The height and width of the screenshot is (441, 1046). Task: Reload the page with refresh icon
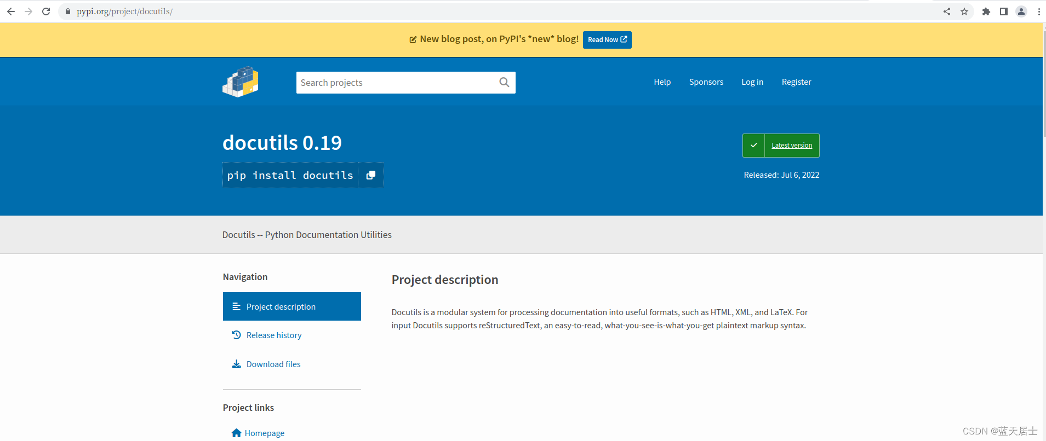coord(46,11)
